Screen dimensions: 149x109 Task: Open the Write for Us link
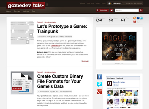pyautogui.click(x=91, y=3)
